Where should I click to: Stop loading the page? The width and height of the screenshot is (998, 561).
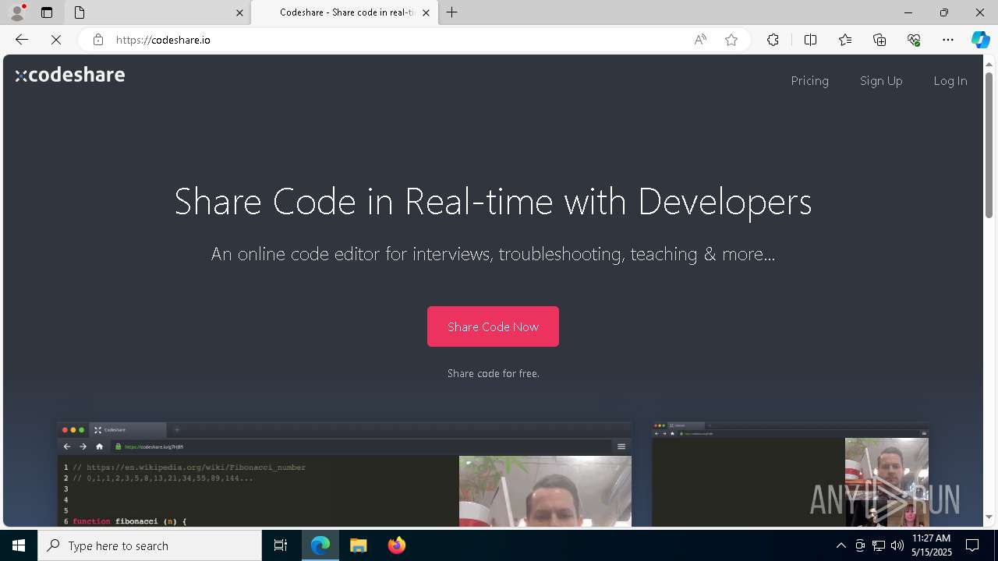click(56, 40)
